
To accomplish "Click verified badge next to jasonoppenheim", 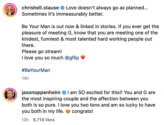I will click(64, 93).
